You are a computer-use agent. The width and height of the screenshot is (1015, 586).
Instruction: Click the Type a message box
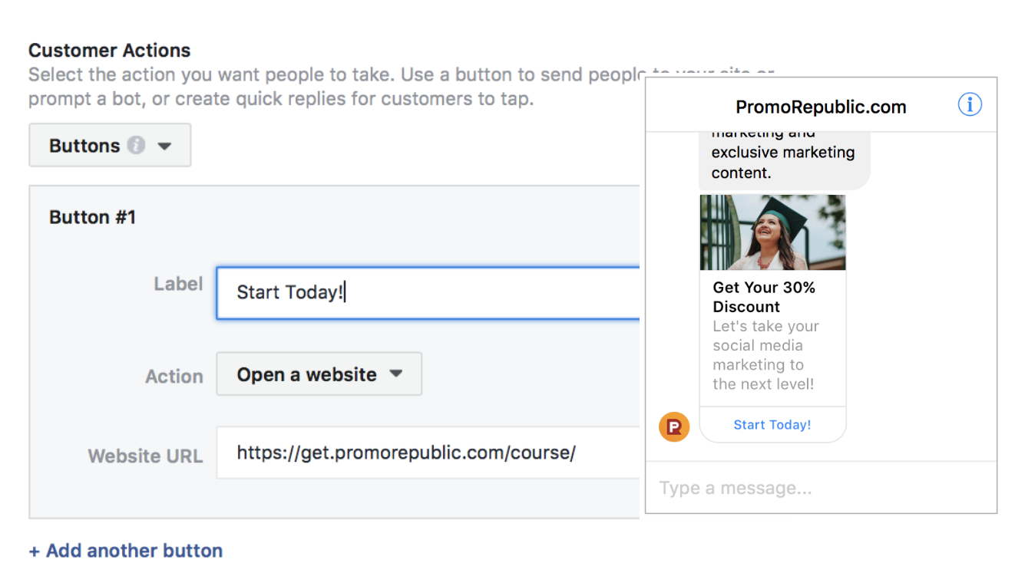(x=821, y=488)
